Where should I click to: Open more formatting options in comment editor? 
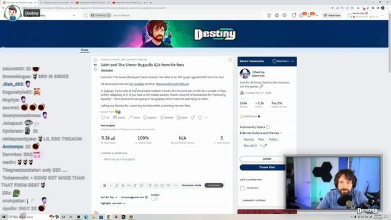175,185
